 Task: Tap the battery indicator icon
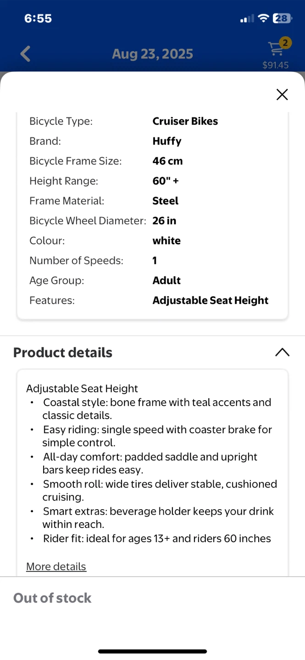282,18
